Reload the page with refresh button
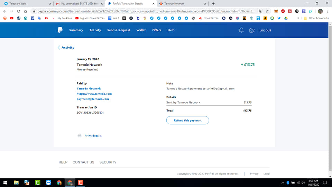Image resolution: width=332 pixels, height=187 pixels. point(19,11)
